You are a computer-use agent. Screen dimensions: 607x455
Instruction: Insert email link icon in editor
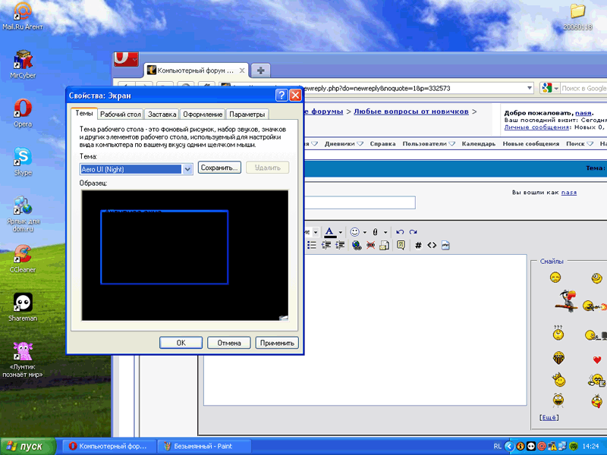click(385, 245)
